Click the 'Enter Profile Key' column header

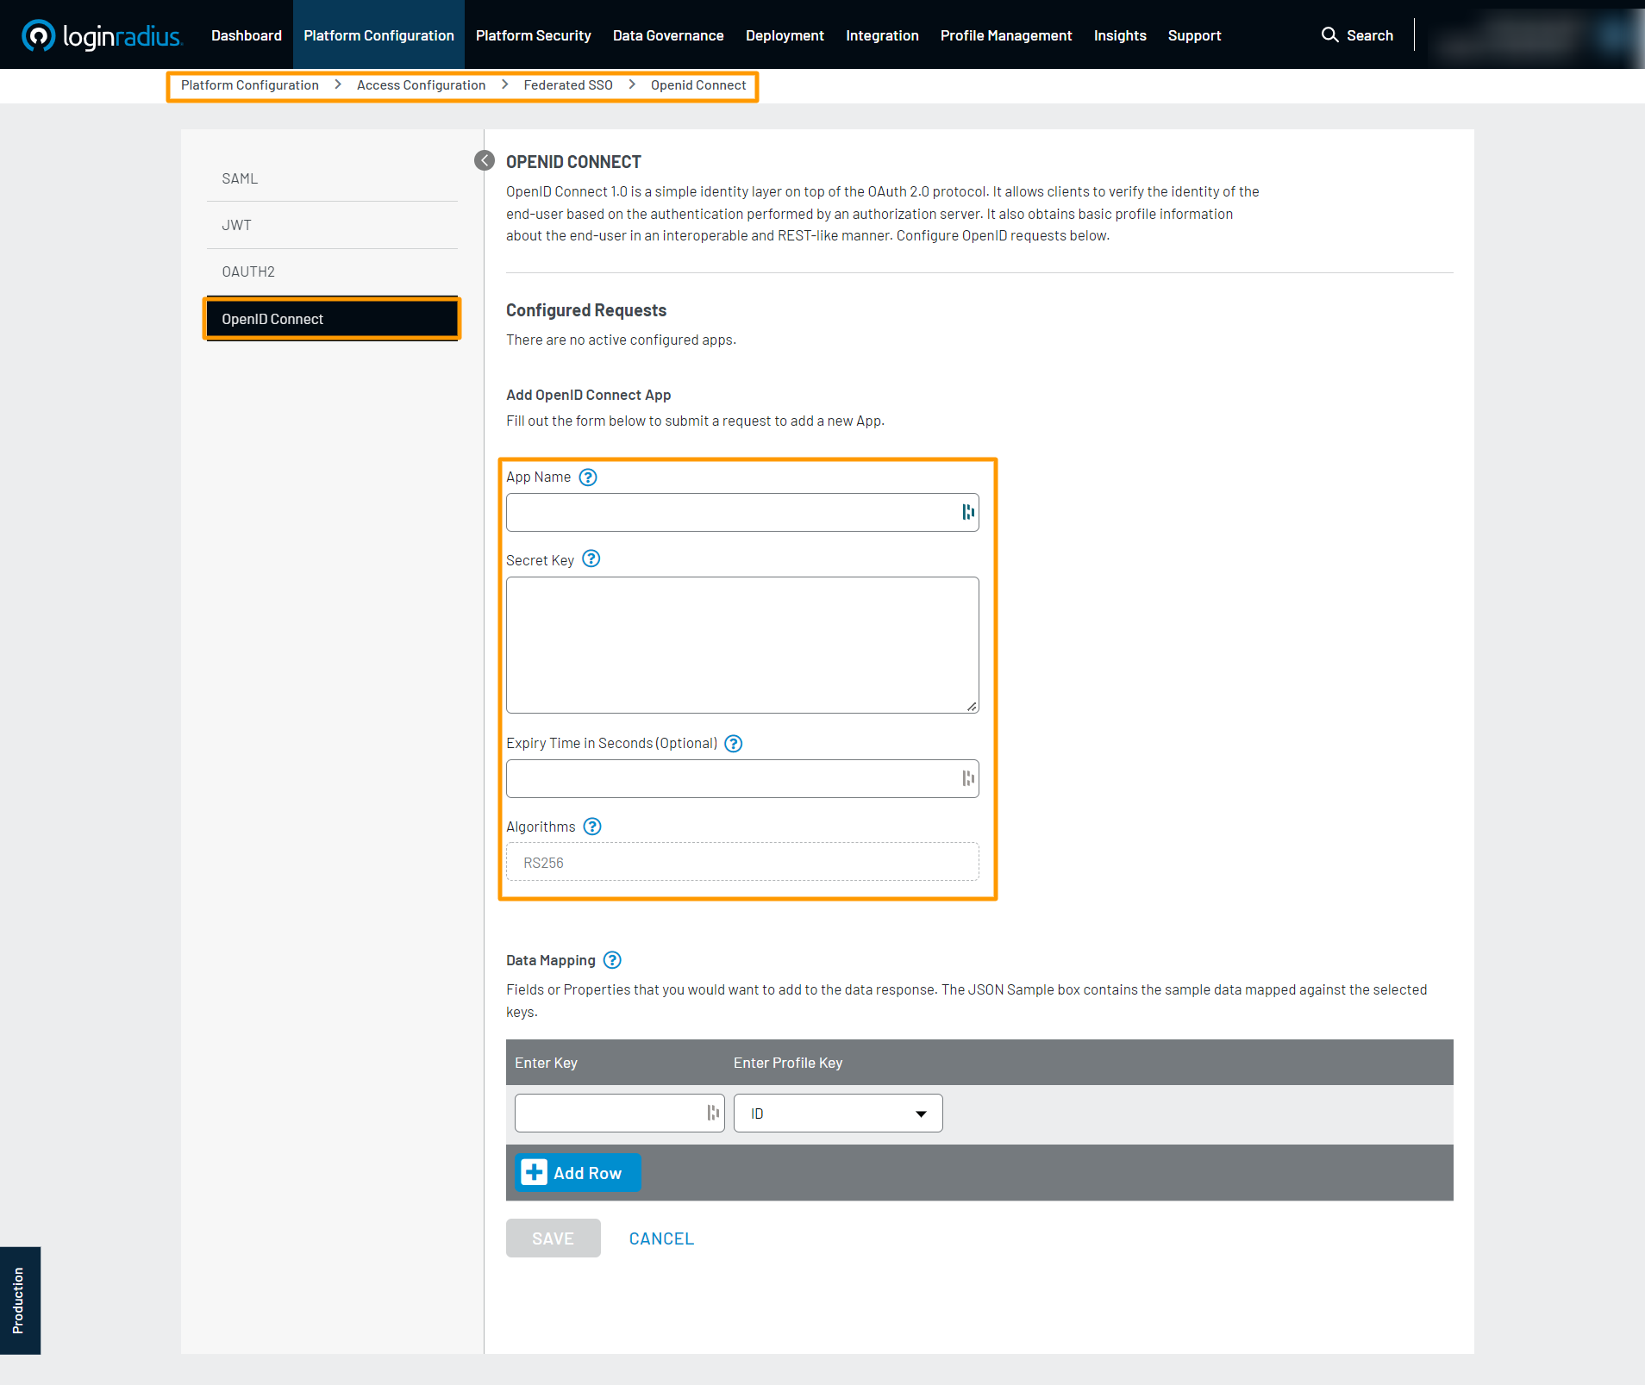coord(788,1063)
